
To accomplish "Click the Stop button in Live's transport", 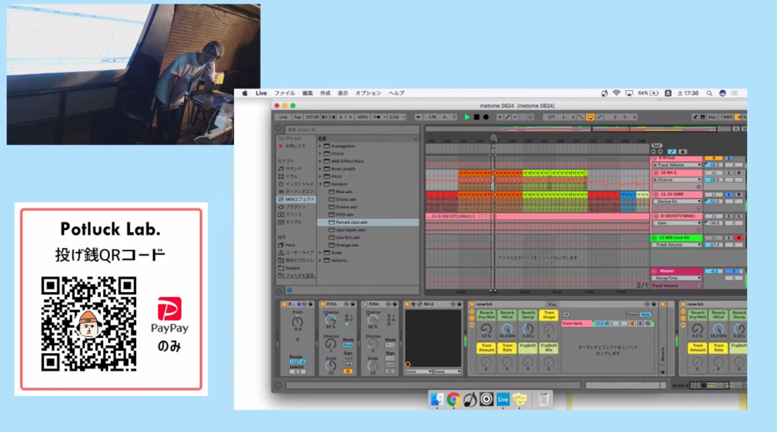I will [x=477, y=117].
